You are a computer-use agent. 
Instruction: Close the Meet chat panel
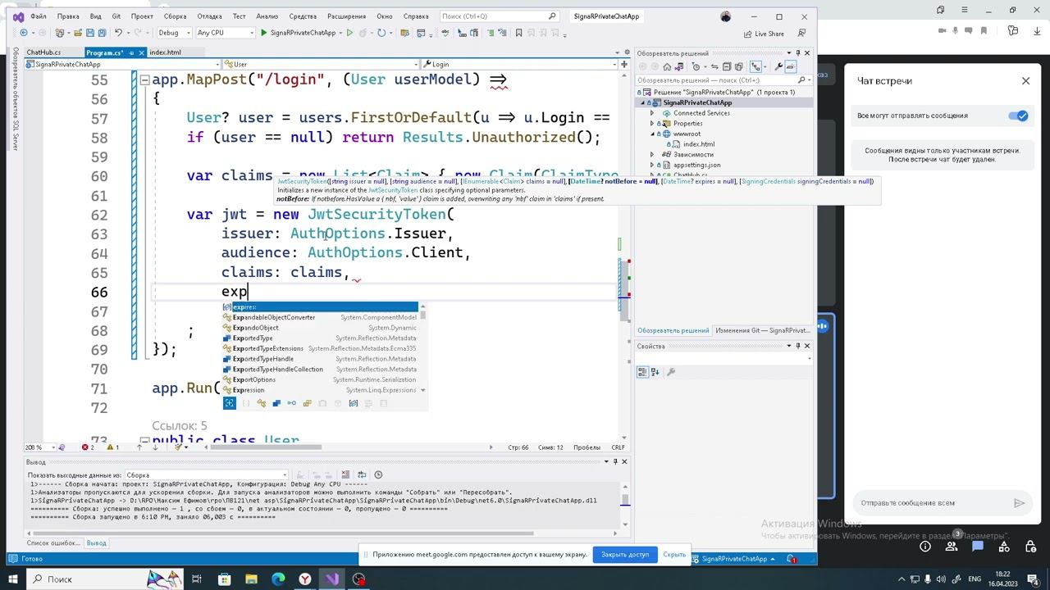(1025, 80)
